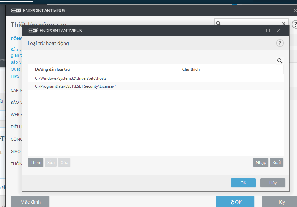Select the C:\ProgramData\ESET\ESET Security\License\* row
Screen dimensions: 297x207
(x=156, y=86)
